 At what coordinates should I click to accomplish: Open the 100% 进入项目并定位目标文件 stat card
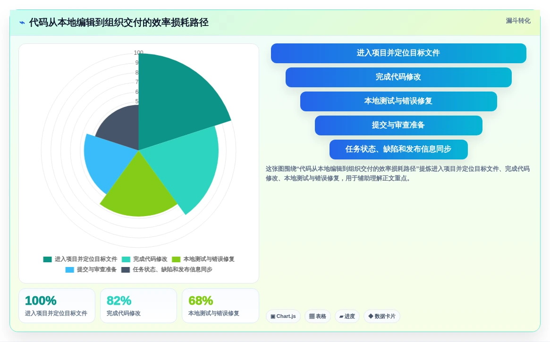click(57, 306)
